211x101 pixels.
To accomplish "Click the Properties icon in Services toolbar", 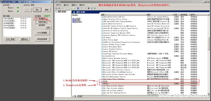I will click(68, 8).
